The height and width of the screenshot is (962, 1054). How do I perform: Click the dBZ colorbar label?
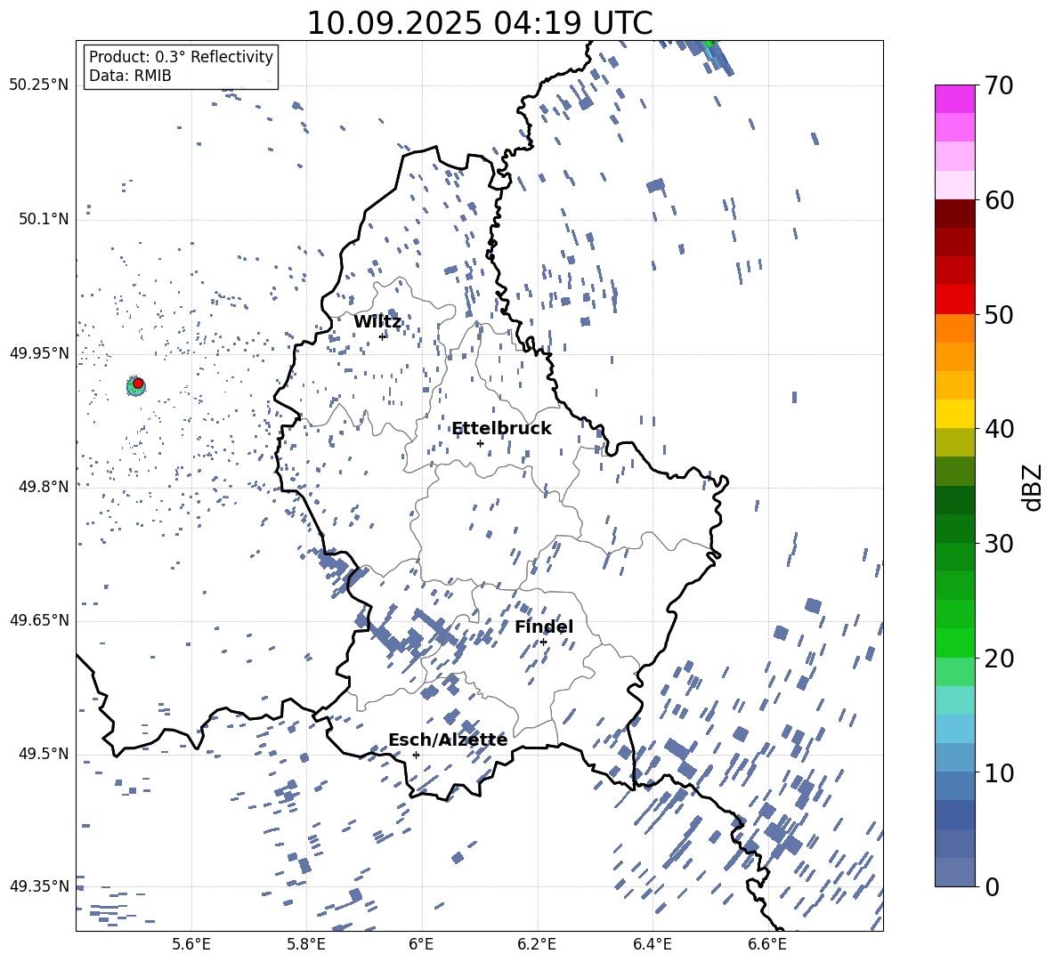pyautogui.click(x=1033, y=487)
